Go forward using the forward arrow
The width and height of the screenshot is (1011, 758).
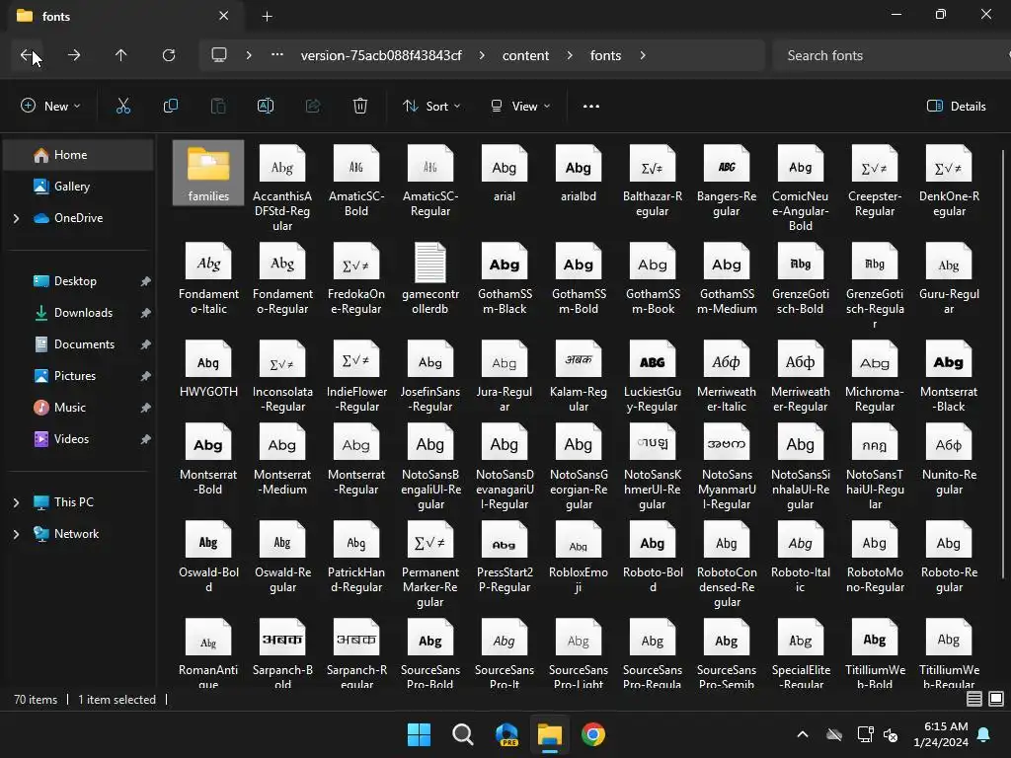74,55
